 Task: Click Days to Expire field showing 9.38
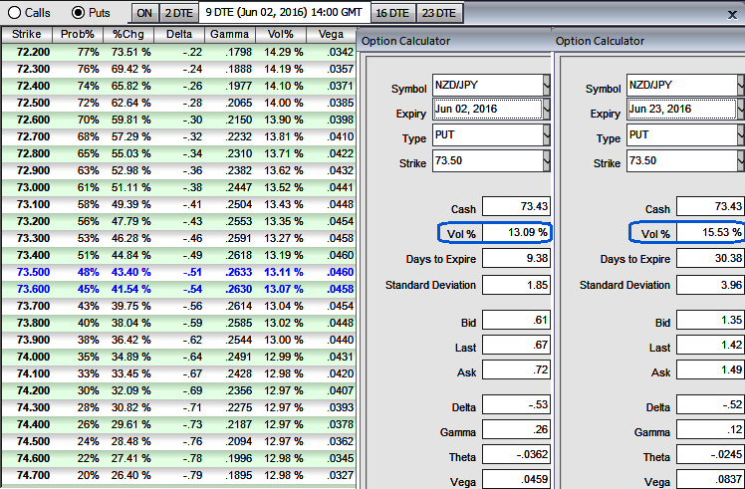click(x=516, y=259)
